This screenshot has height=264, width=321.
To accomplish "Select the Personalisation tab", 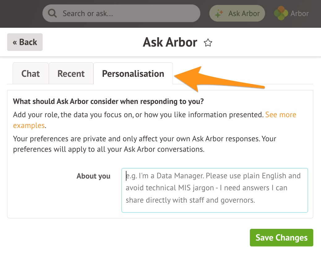I will click(133, 74).
